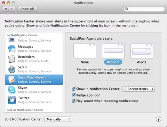Click the Show All button
Viewport: 167px width, 127px height.
[x=27, y=9]
